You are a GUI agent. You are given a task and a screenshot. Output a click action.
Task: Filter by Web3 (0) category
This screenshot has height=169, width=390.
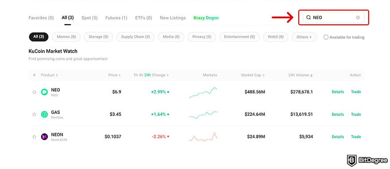[x=276, y=37]
